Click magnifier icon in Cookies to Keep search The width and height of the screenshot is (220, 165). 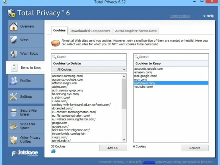[x=136, y=57]
